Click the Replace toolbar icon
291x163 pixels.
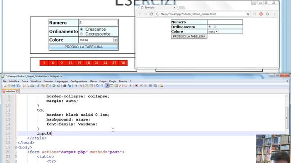pos(70,86)
